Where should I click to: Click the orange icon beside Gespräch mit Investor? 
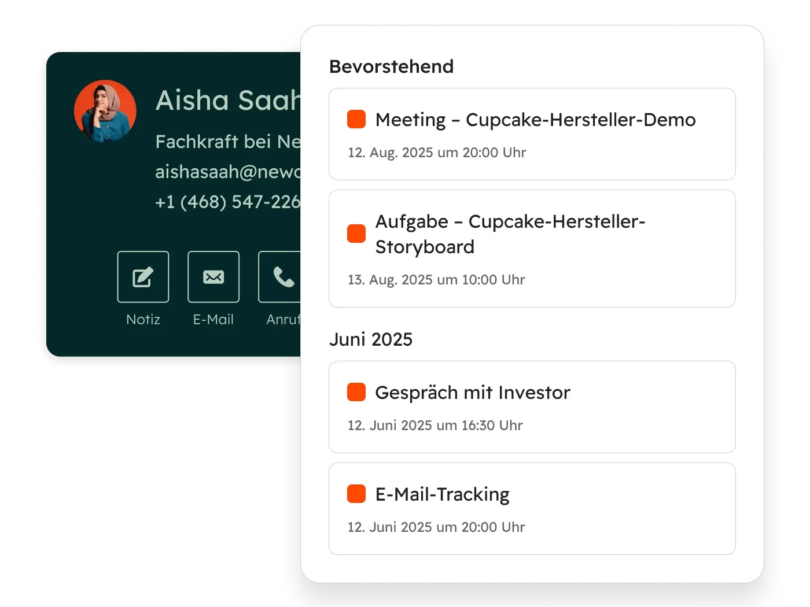pos(356,392)
